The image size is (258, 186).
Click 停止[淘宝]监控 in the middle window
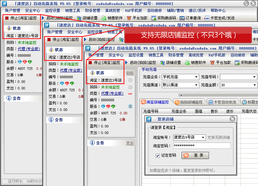coord(63,39)
